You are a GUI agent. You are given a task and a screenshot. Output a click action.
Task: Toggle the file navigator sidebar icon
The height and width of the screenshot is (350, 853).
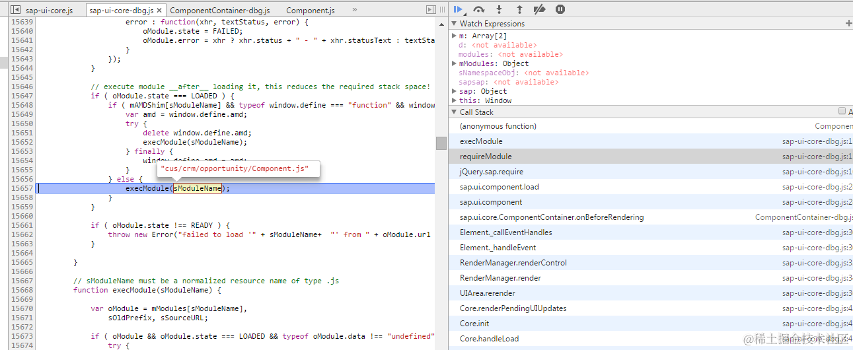click(15, 10)
